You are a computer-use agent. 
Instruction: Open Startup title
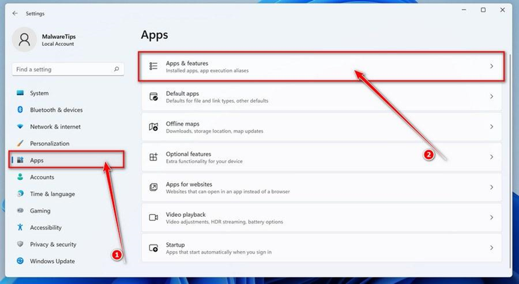[175, 244]
